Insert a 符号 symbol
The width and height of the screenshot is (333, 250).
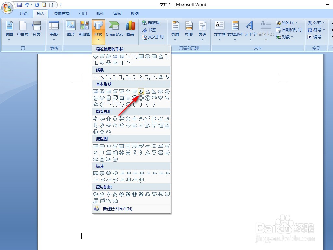tap(316, 30)
